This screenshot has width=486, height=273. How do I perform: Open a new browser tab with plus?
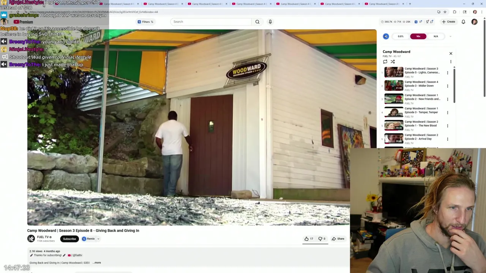point(410,4)
